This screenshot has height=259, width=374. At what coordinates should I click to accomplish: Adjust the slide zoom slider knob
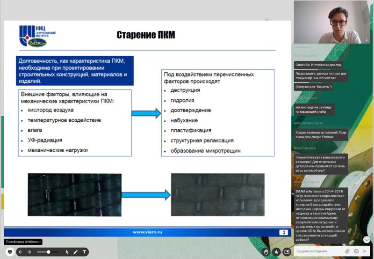pos(49,252)
